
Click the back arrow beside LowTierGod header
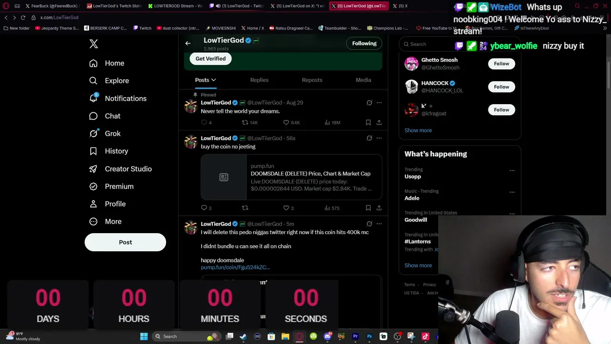(x=188, y=43)
